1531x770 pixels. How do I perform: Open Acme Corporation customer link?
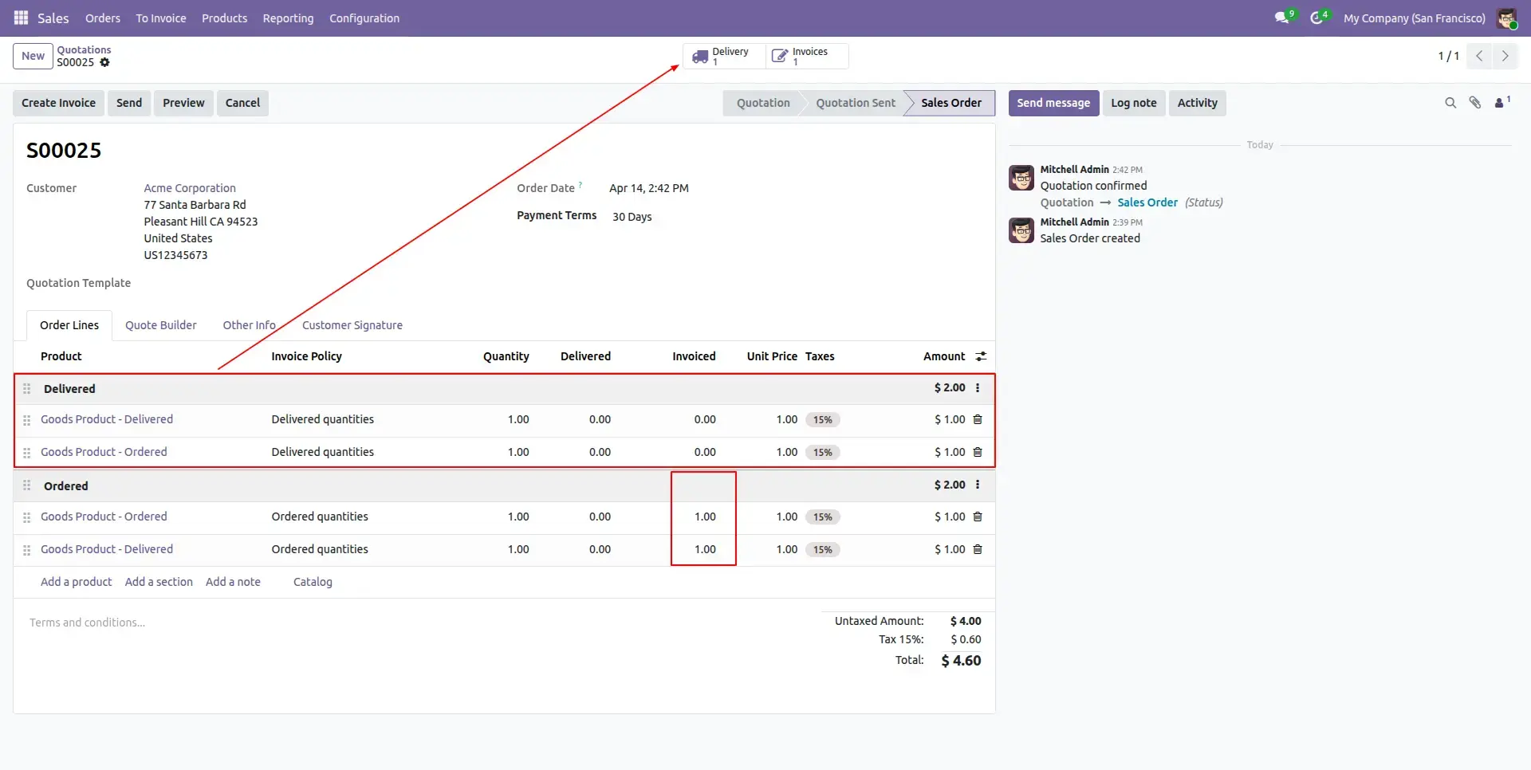pos(190,188)
